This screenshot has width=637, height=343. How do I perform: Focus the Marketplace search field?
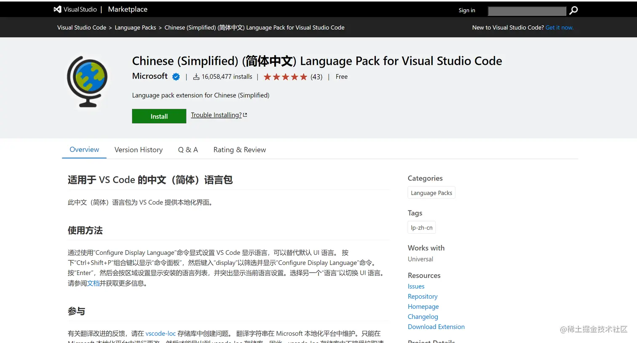click(527, 11)
